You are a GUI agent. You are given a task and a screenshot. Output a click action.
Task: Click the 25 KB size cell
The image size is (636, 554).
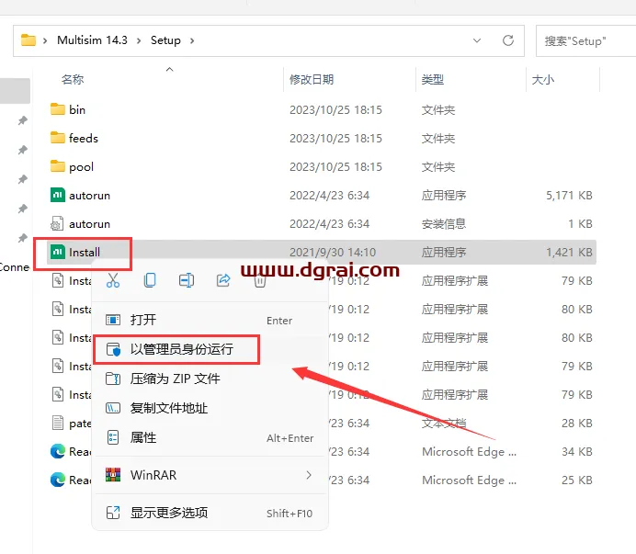coord(577,480)
